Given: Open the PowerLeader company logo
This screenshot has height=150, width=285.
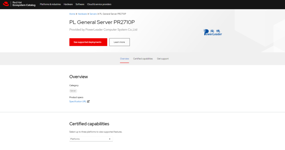Looking at the screenshot, I should pos(213,32).
